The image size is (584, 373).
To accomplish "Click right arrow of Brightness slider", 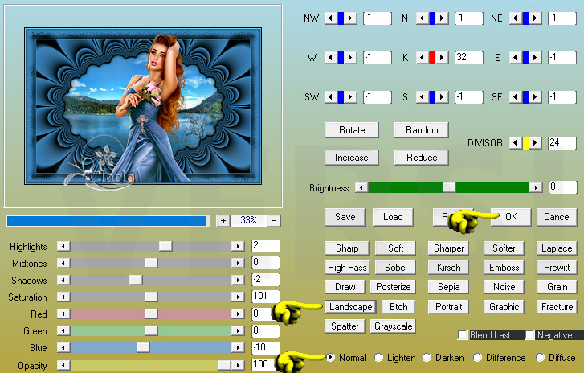I will [x=536, y=187].
